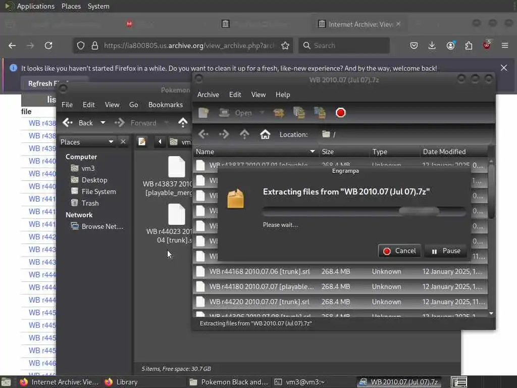The height and width of the screenshot is (388, 517).
Task: Open View menu in file manager window
Action: tap(112, 105)
